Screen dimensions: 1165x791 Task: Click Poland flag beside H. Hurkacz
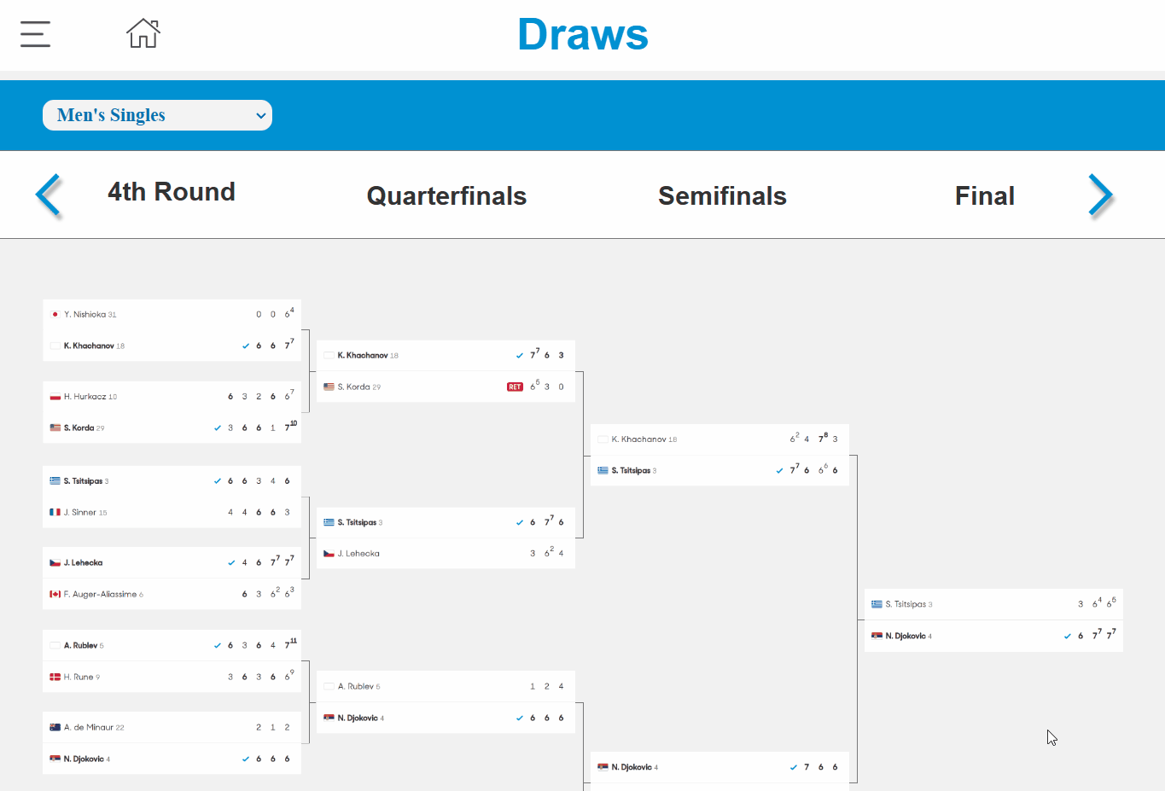point(55,397)
